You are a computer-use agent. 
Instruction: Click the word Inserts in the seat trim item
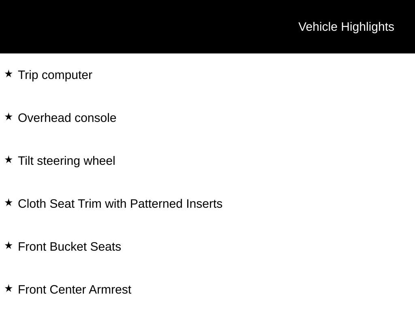click(204, 204)
